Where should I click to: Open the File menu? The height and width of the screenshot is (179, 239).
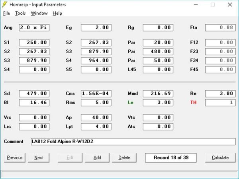[6, 13]
